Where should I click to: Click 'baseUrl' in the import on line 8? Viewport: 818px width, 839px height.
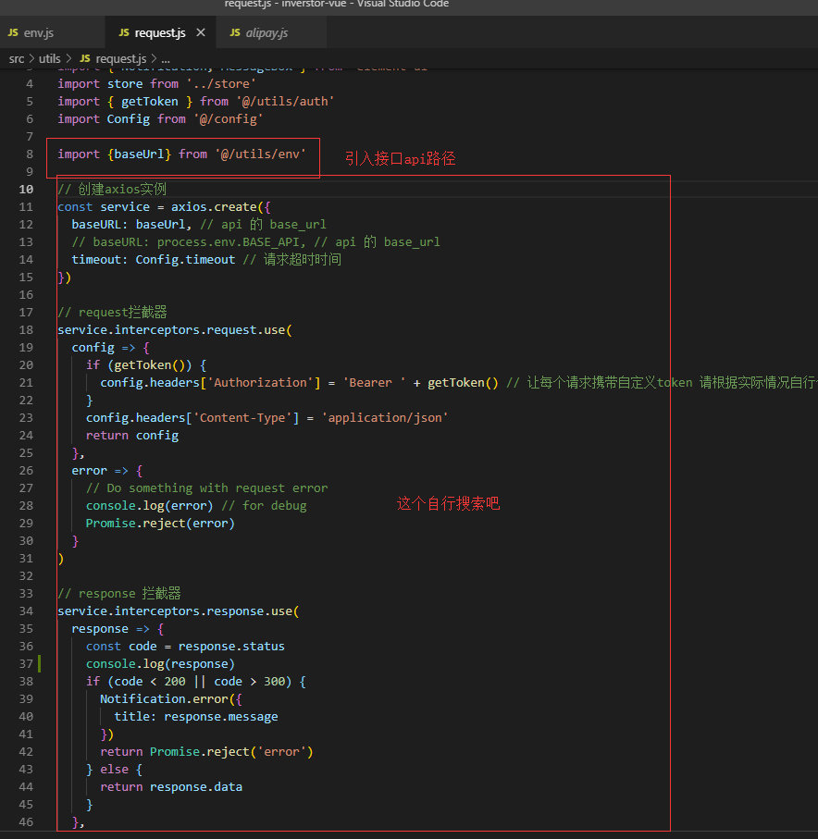coord(139,154)
